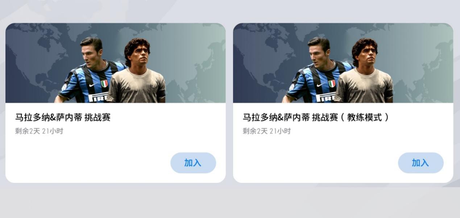Click 剩余2天 21小时 on the left card
Image resolution: width=460 pixels, height=218 pixels.
tap(39, 131)
